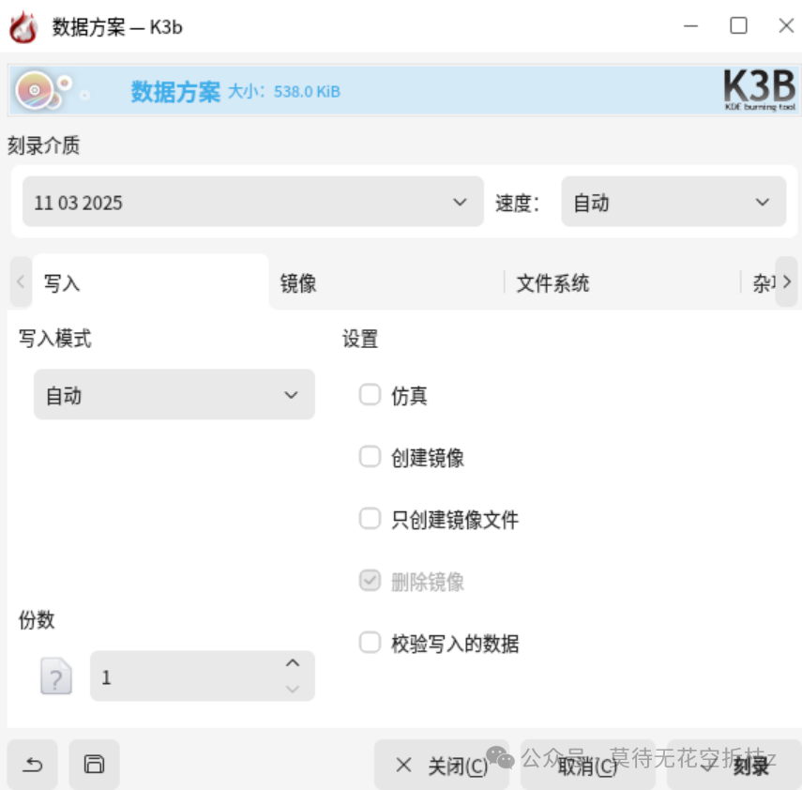The height and width of the screenshot is (790, 802).
Task: Decrease copies count with down arrow
Action: pos(293,689)
